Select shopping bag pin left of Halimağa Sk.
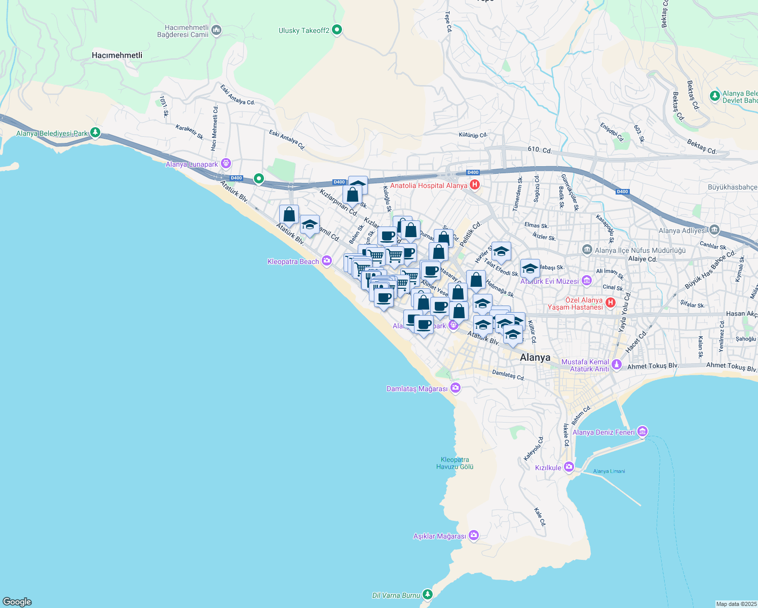This screenshot has height=608, width=758. (x=476, y=281)
